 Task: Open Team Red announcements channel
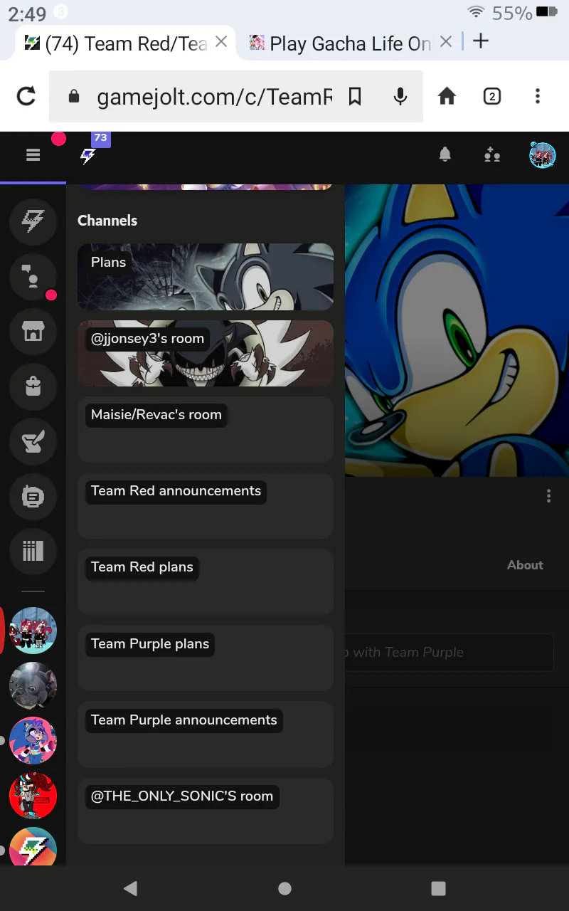[x=206, y=505]
